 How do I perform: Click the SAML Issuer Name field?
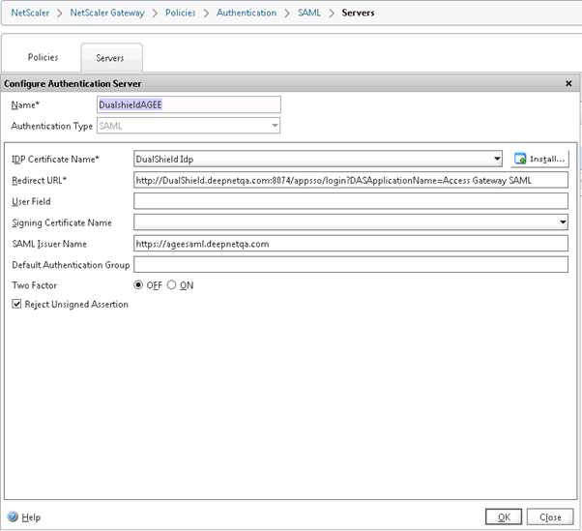[350, 244]
